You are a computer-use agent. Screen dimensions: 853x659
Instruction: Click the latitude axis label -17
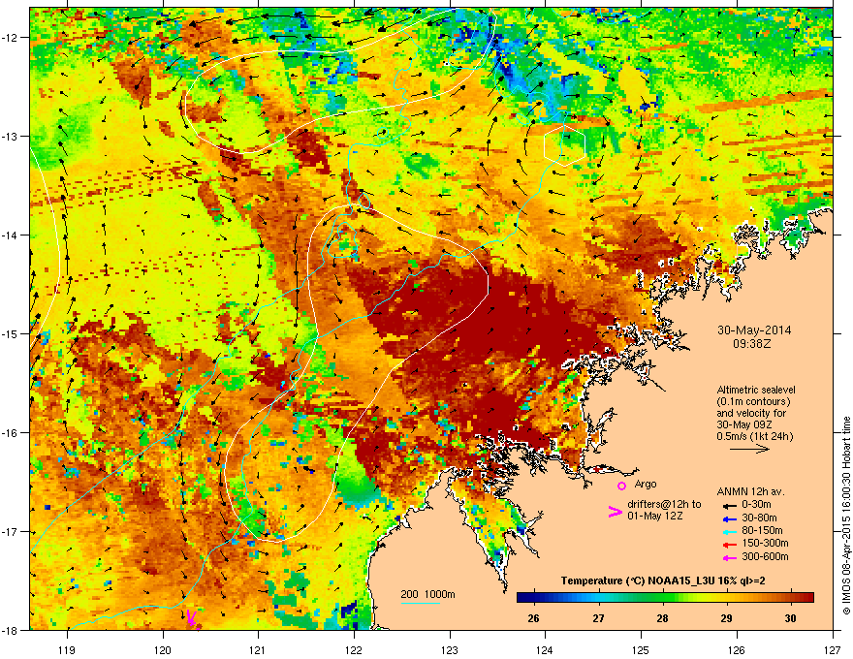10,531
